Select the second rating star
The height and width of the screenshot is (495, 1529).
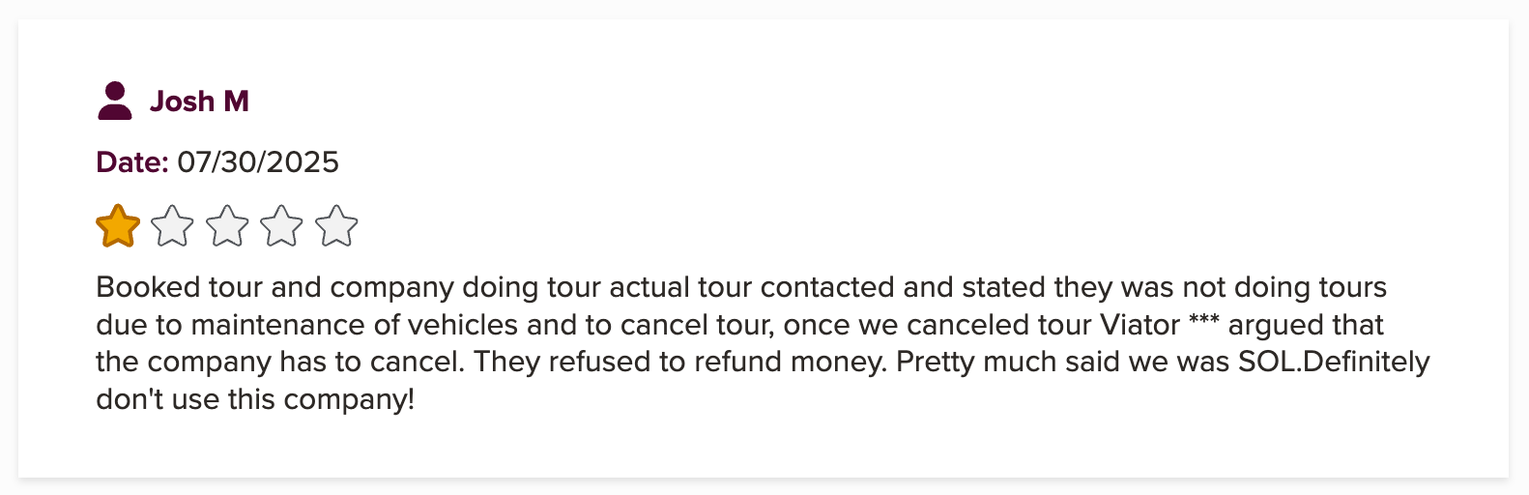(x=173, y=226)
